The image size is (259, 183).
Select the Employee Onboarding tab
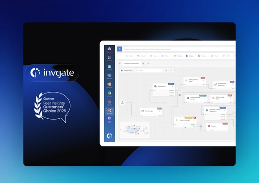tap(132, 63)
